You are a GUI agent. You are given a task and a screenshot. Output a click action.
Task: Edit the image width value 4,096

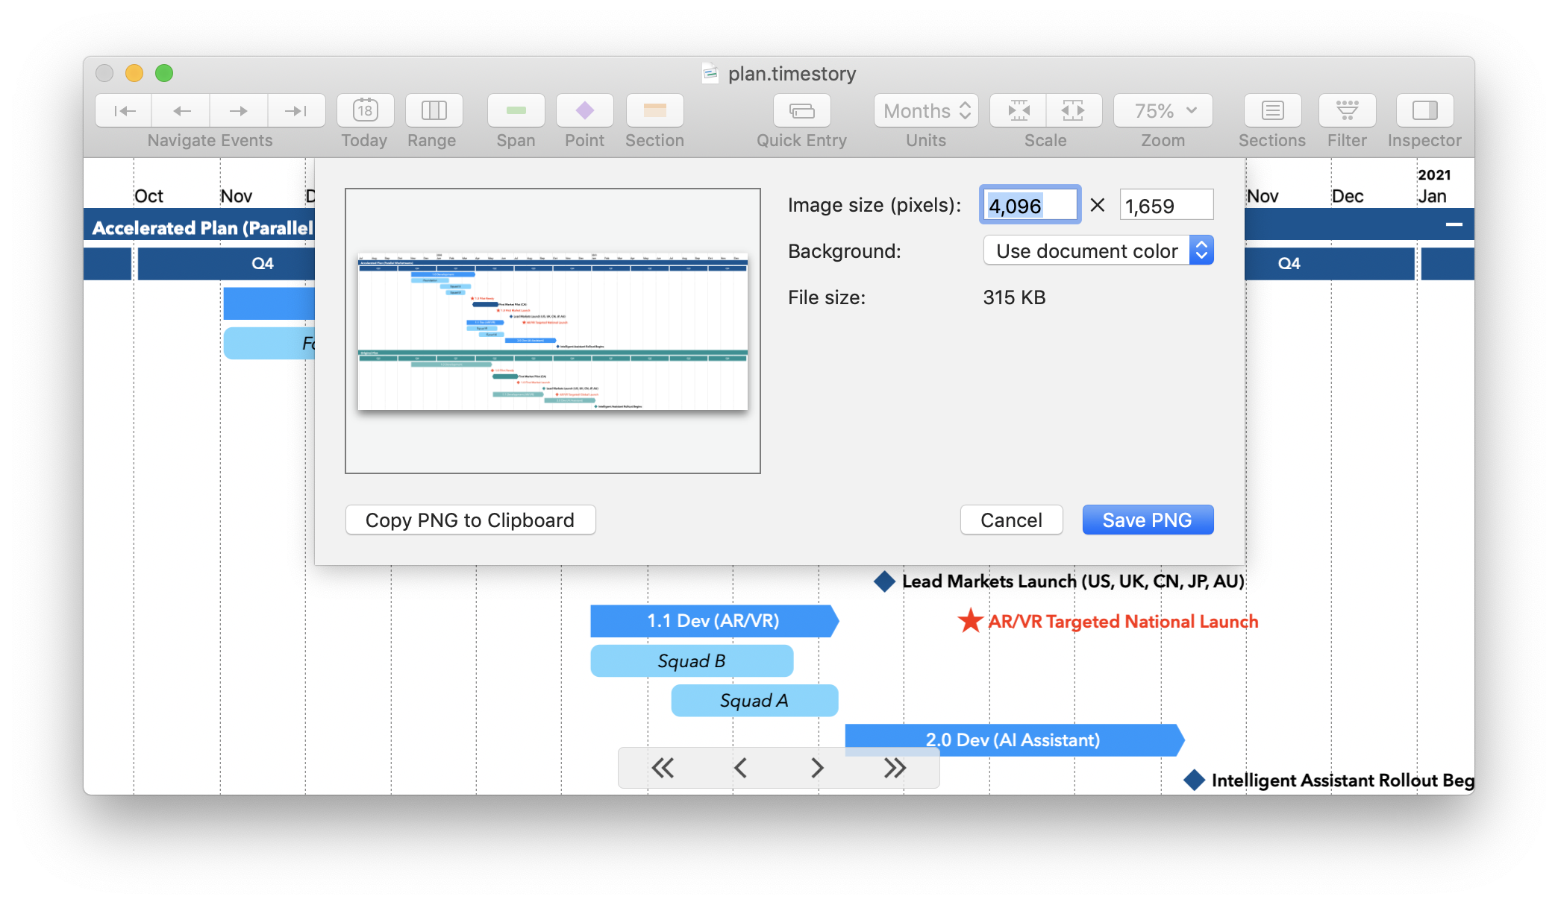click(x=1030, y=204)
